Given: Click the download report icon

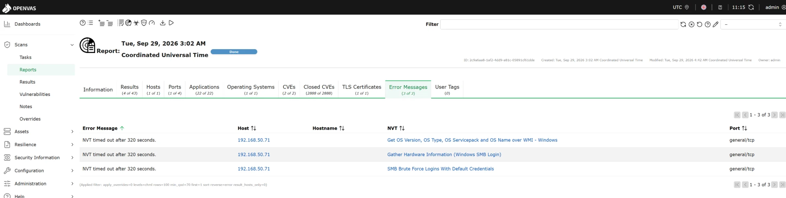Looking at the screenshot, I should 163,23.
